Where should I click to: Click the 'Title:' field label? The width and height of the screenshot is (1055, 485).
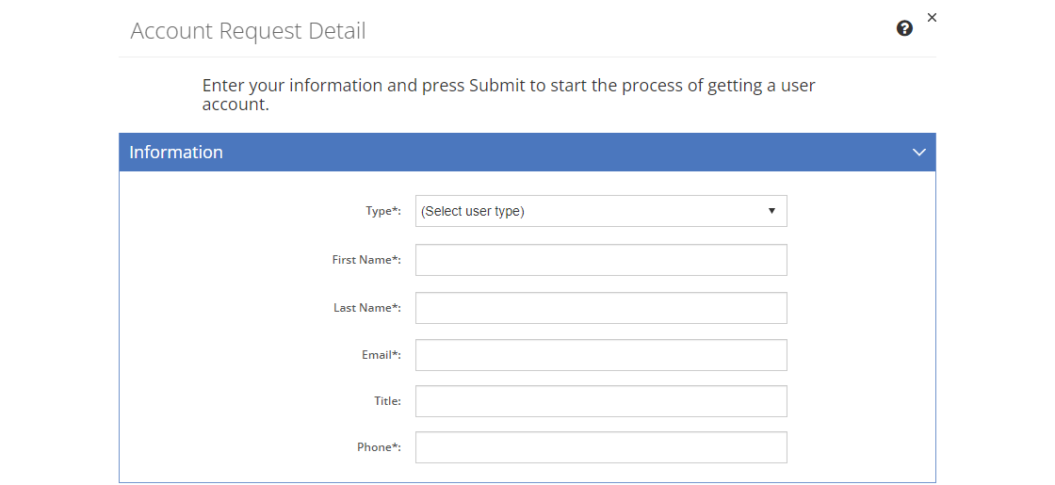point(387,401)
